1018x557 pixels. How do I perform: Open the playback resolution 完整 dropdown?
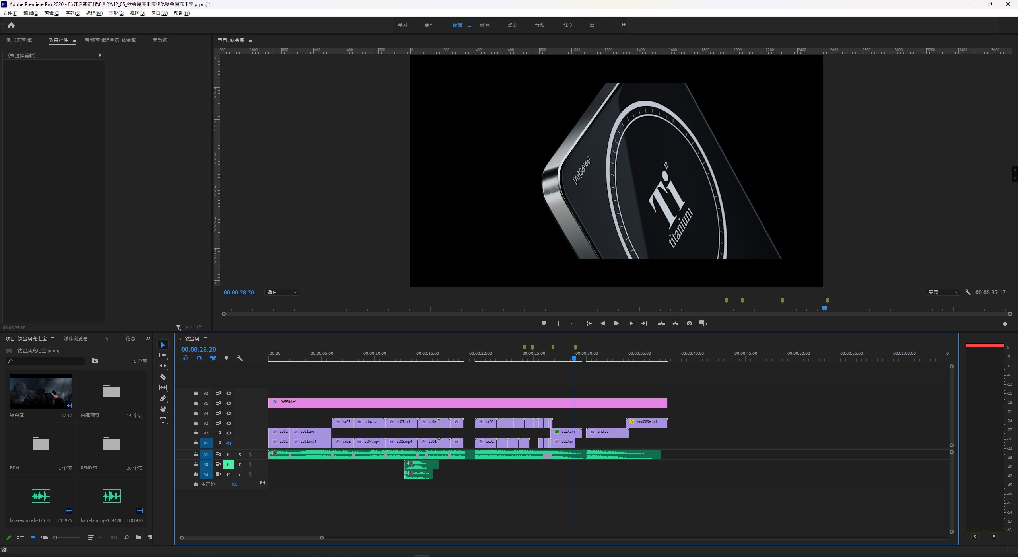[943, 292]
